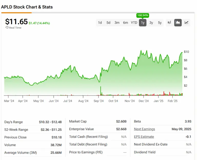Select the 1y time range
The image size is (197, 160).
[x=143, y=23]
